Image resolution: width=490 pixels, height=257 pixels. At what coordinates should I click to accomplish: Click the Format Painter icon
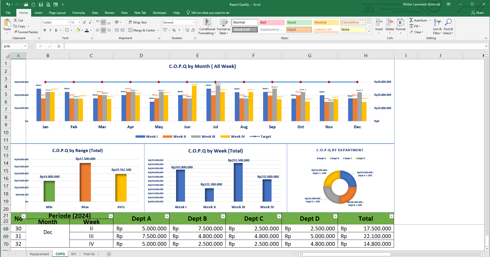coord(16,32)
